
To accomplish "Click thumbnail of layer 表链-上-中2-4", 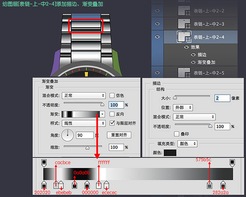I will (x=184, y=37).
